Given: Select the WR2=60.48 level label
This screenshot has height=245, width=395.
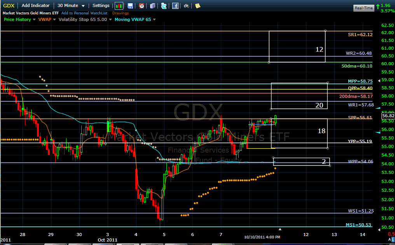Looking at the screenshot, I should (359, 53).
